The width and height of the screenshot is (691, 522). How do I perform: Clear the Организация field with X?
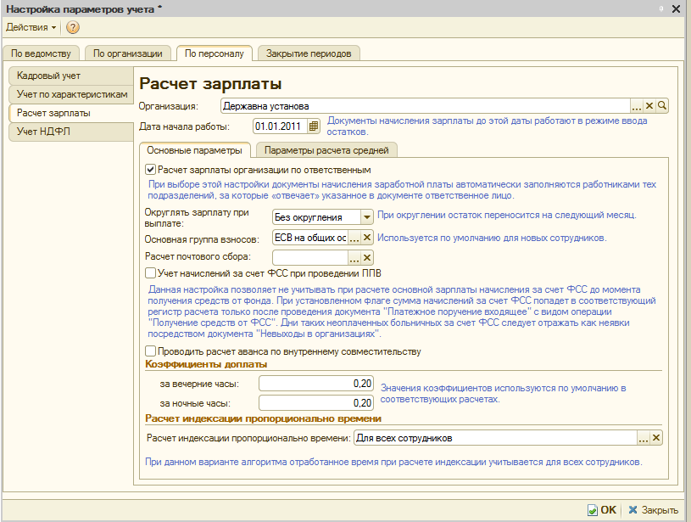click(649, 106)
